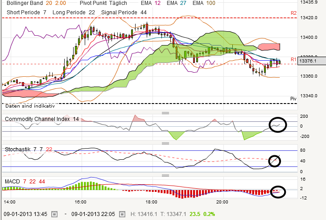The height and width of the screenshot is (220, 326).
Task: Click the 16:00 time axis label
Action: [80, 202]
